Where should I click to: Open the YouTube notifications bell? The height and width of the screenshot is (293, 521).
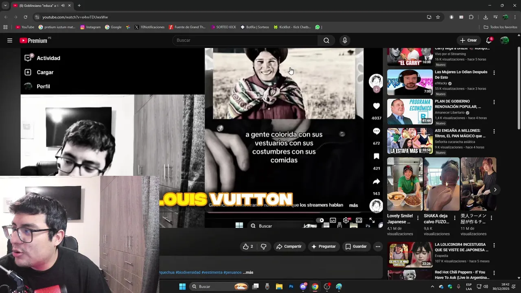(x=489, y=40)
